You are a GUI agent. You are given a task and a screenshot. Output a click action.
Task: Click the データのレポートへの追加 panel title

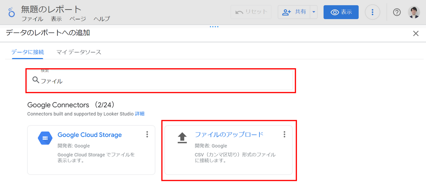pos(48,33)
